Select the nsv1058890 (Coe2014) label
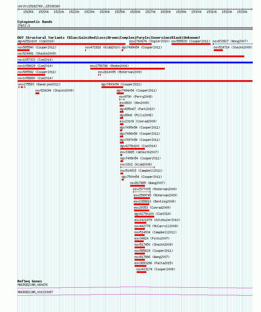 (x=35, y=78)
